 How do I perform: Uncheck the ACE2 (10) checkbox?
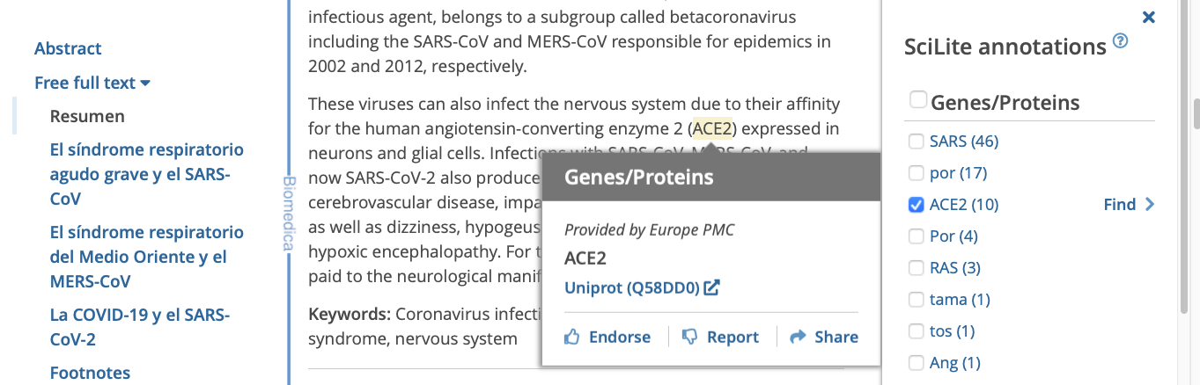tap(917, 205)
